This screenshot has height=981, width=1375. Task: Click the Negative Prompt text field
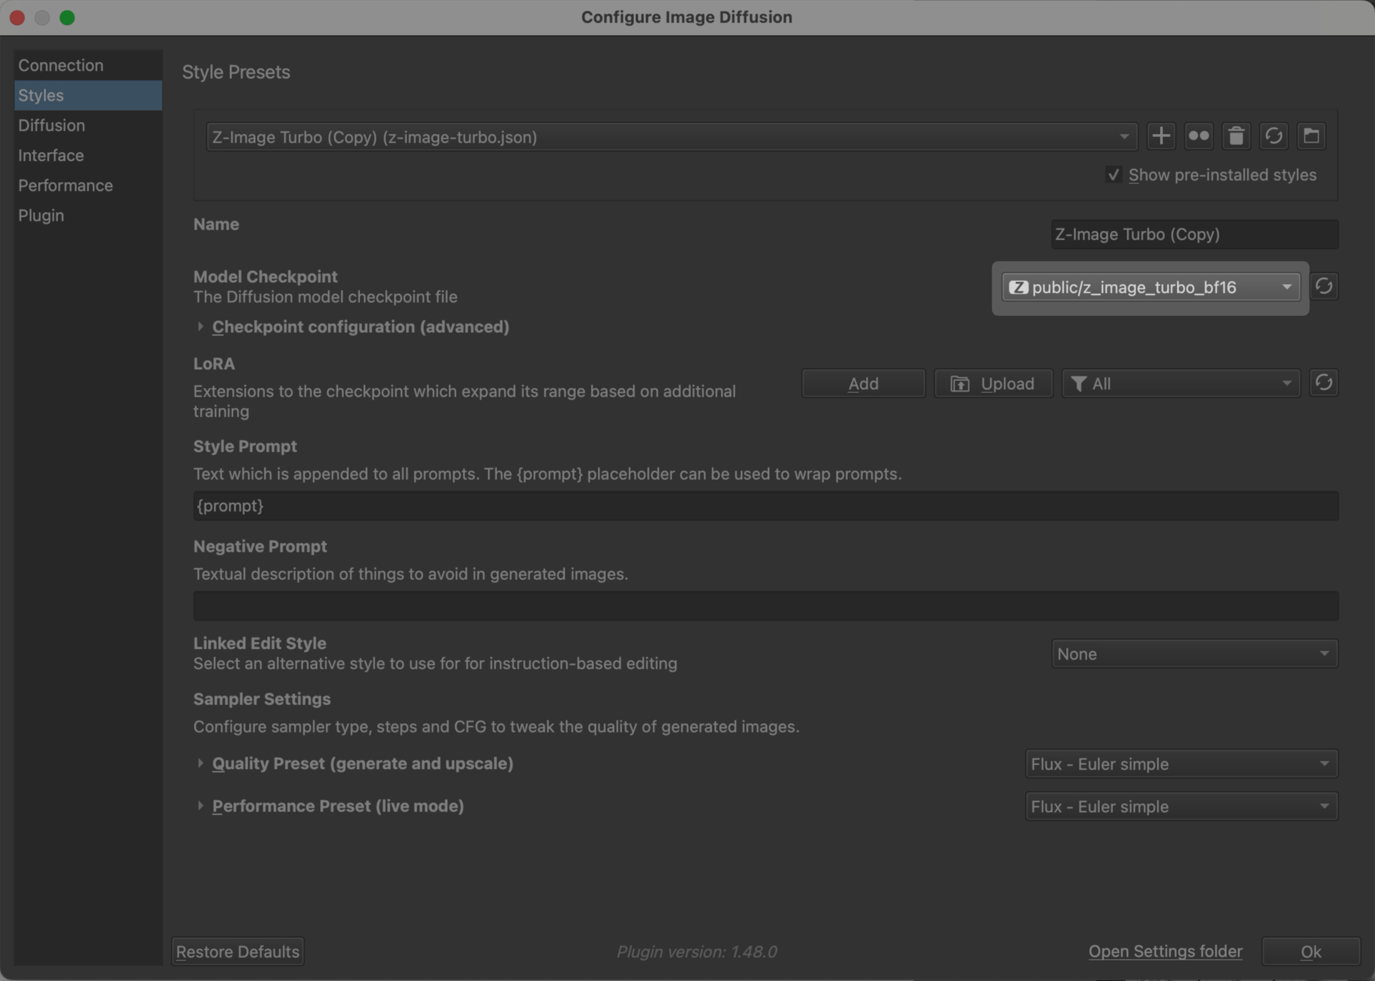(765, 606)
